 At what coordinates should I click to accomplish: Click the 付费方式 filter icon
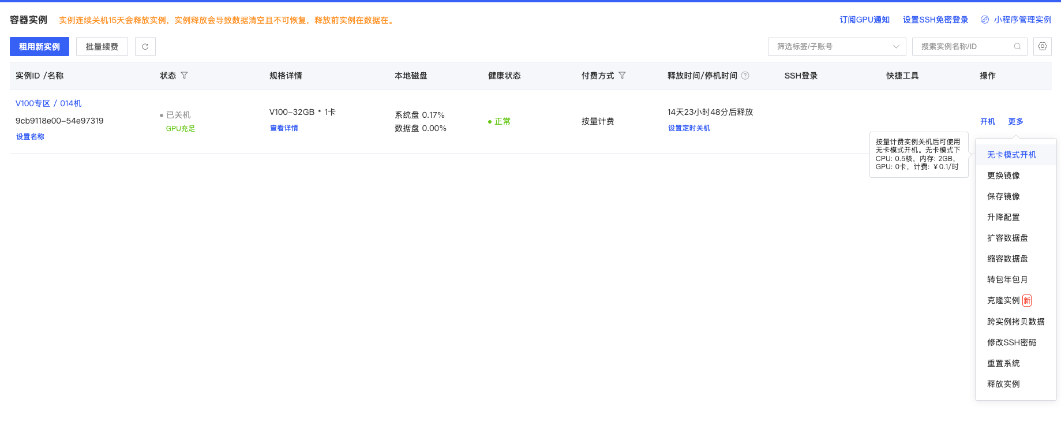(622, 76)
